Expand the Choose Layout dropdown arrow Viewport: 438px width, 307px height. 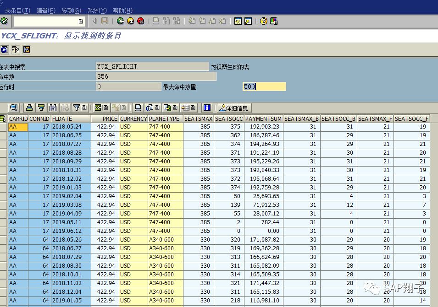(193, 108)
